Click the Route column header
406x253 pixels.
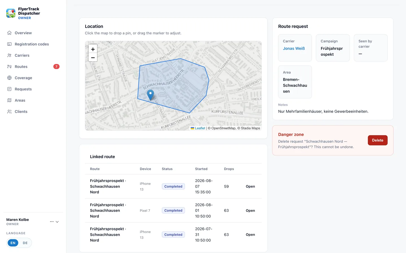pos(95,169)
